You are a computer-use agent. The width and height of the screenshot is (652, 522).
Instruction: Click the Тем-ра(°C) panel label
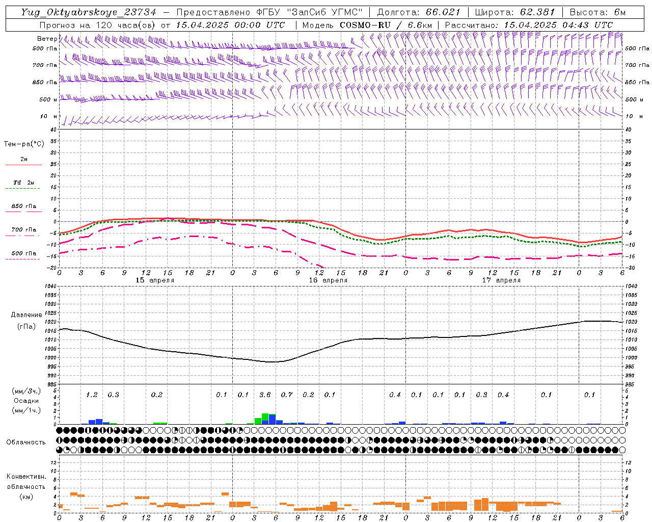pyautogui.click(x=24, y=144)
